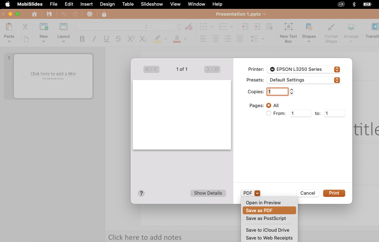Apply Subscript formatting
Viewport: 379px width, 242px height.
click(143, 39)
